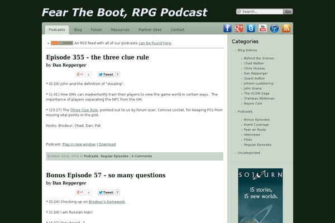The width and height of the screenshot is (335, 223).
Task: Open the Contact page tab
Action: tap(178, 30)
